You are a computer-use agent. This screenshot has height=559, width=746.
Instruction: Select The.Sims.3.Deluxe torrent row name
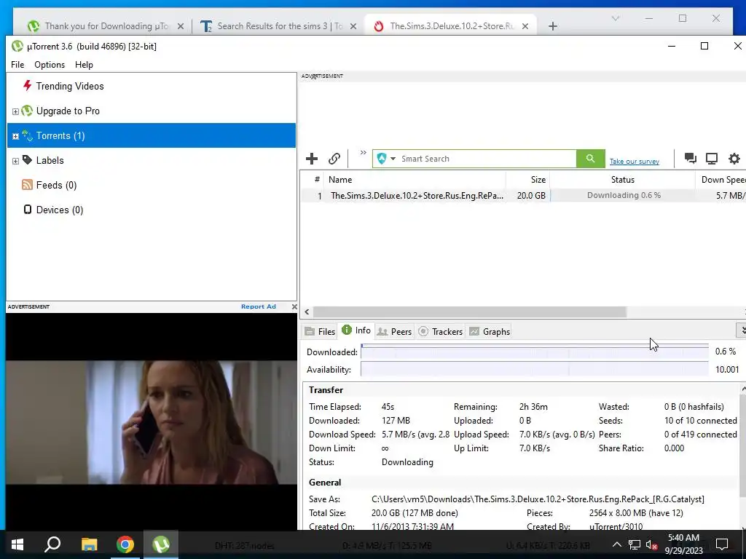417,195
